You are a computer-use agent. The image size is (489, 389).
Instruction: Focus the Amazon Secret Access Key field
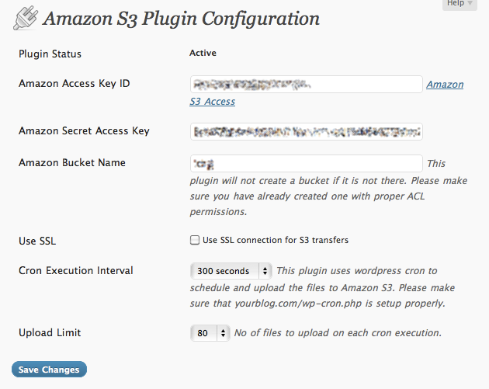point(307,132)
